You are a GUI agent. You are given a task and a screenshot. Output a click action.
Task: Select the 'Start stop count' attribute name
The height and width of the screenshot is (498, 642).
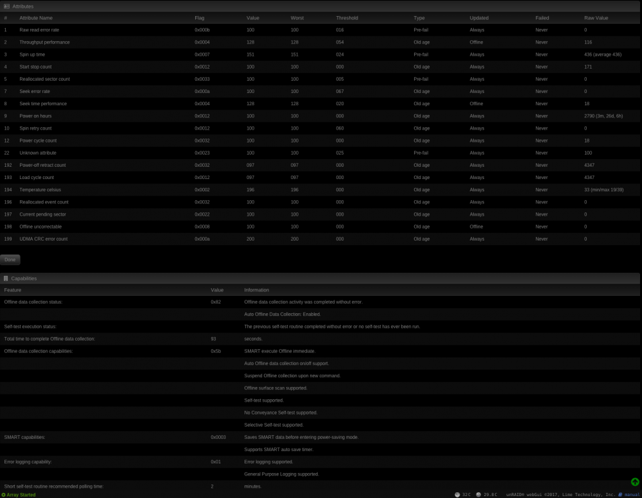pos(35,67)
